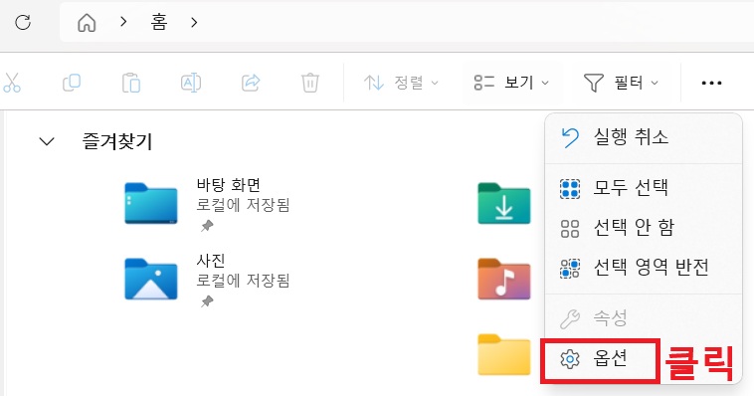Select the 사진 folder icon
This screenshot has height=396, width=754.
pos(151,279)
